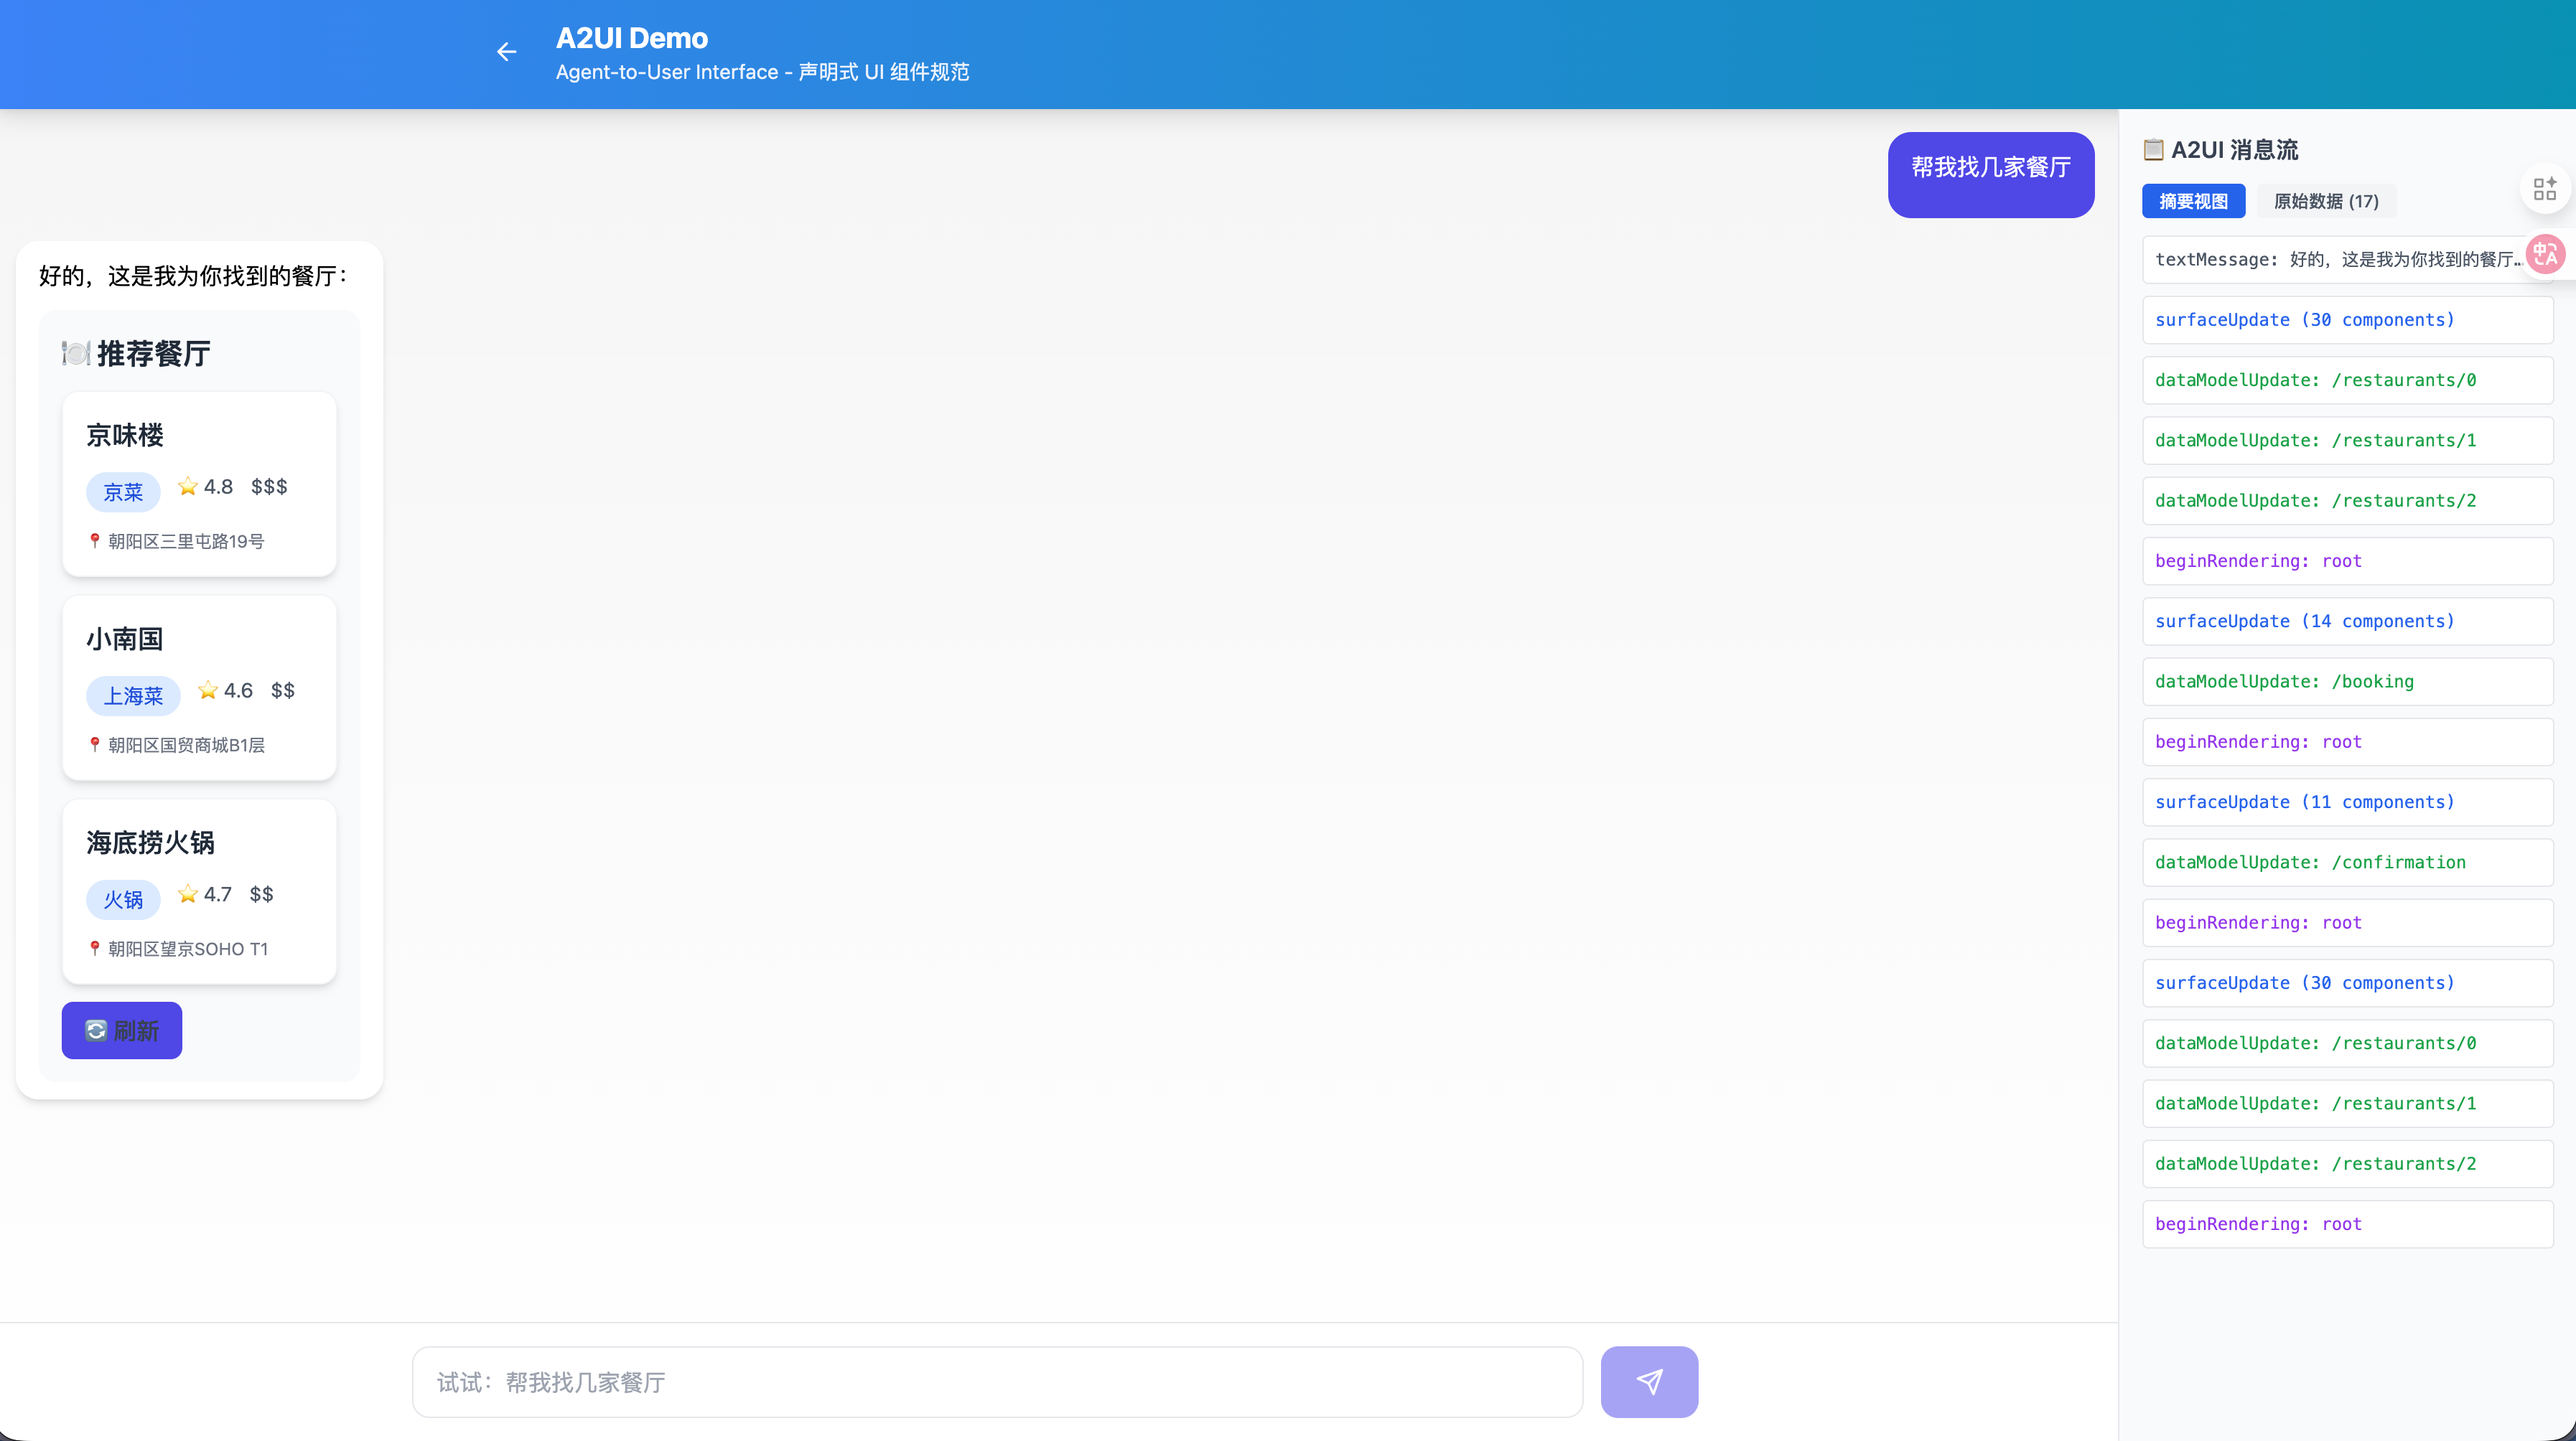
Task: Click the 上海菜 cuisine tag
Action: [133, 695]
